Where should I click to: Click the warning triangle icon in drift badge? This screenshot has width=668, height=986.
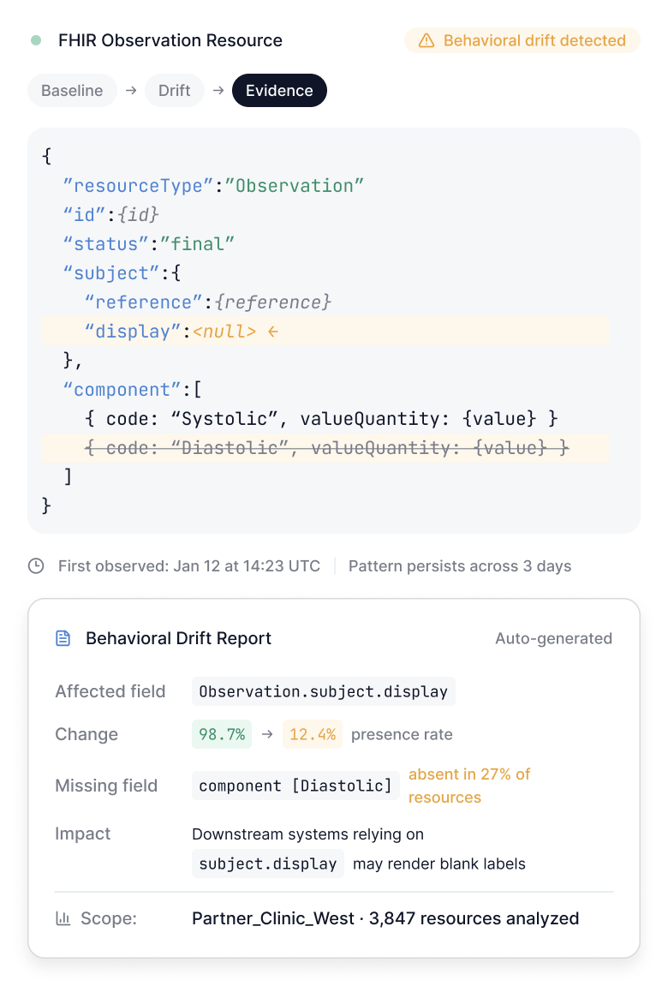(x=426, y=40)
